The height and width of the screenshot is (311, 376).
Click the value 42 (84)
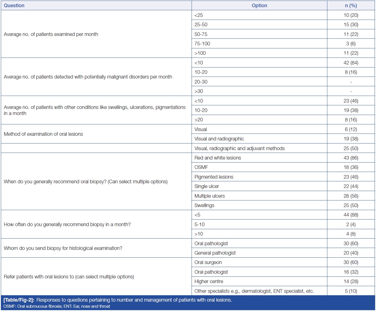point(351,63)
